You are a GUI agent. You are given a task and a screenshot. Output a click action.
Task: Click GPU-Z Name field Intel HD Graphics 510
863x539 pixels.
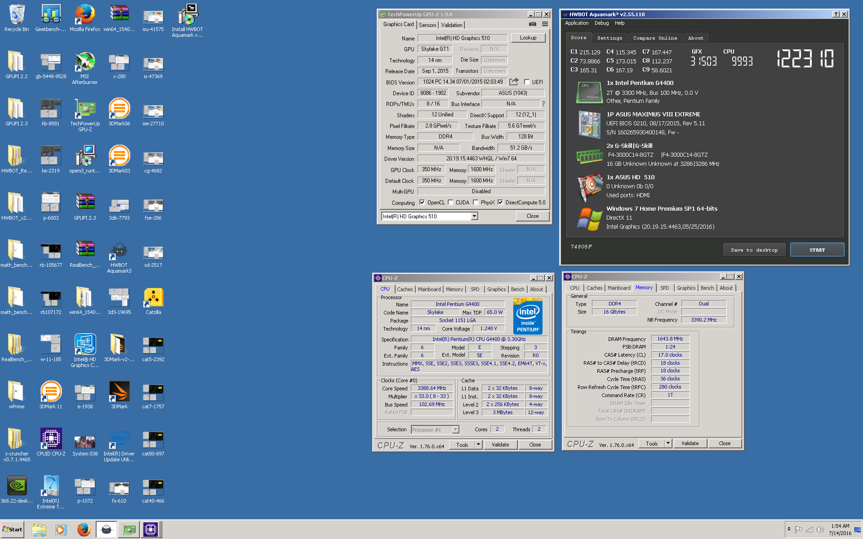(x=463, y=38)
